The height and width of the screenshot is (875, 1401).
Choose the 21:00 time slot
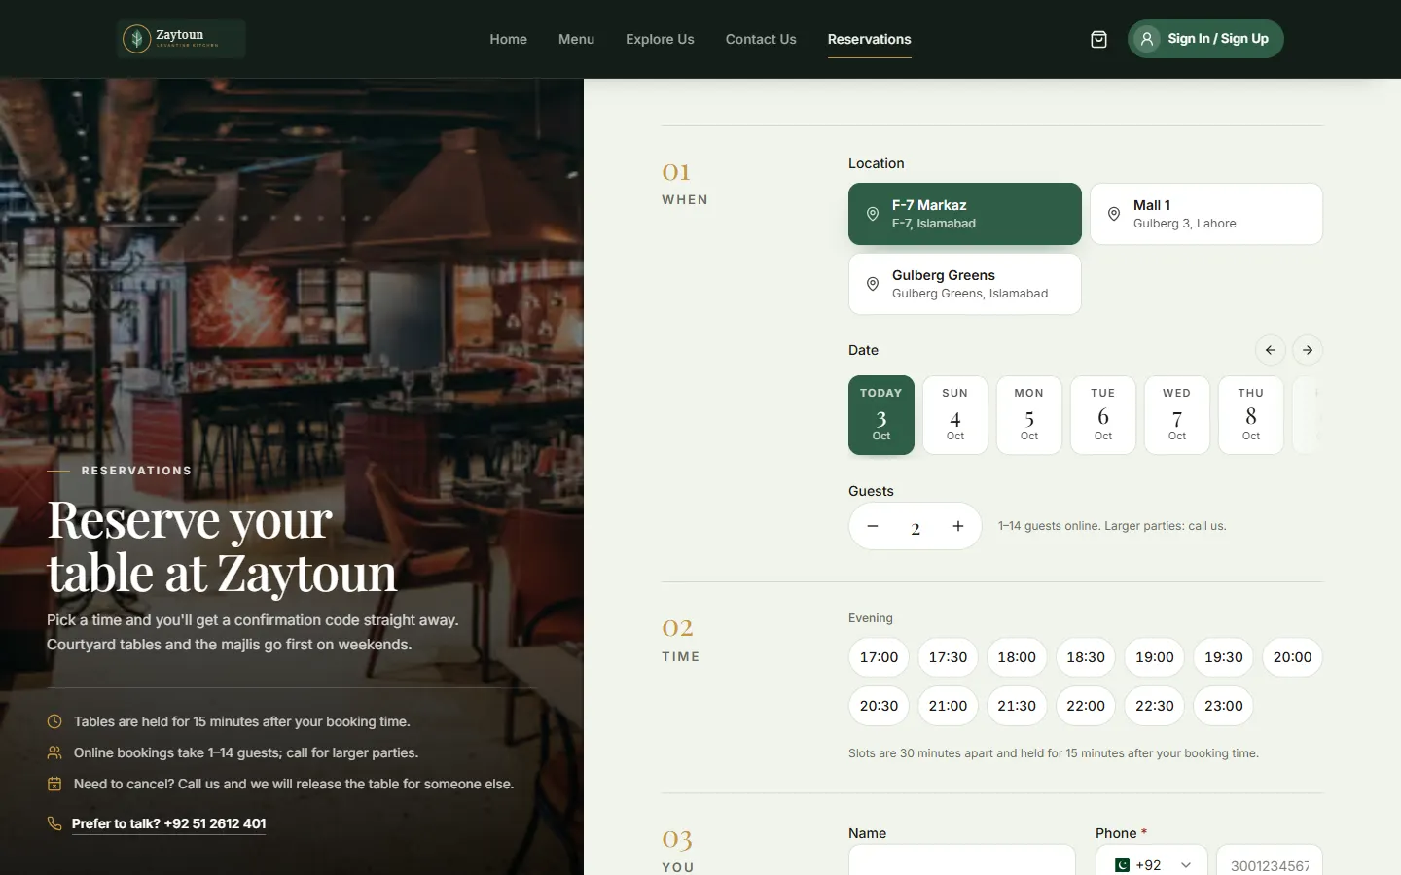click(948, 706)
